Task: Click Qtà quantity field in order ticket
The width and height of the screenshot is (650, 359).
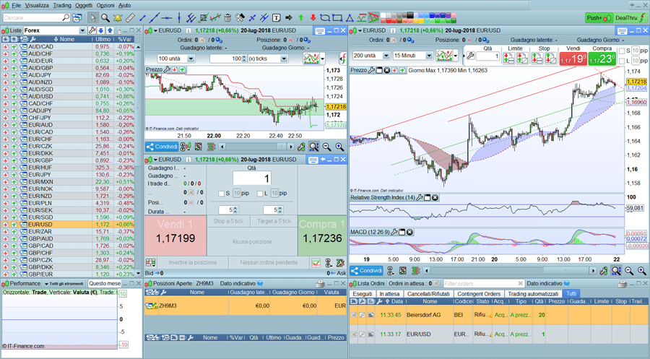Action: (x=251, y=178)
